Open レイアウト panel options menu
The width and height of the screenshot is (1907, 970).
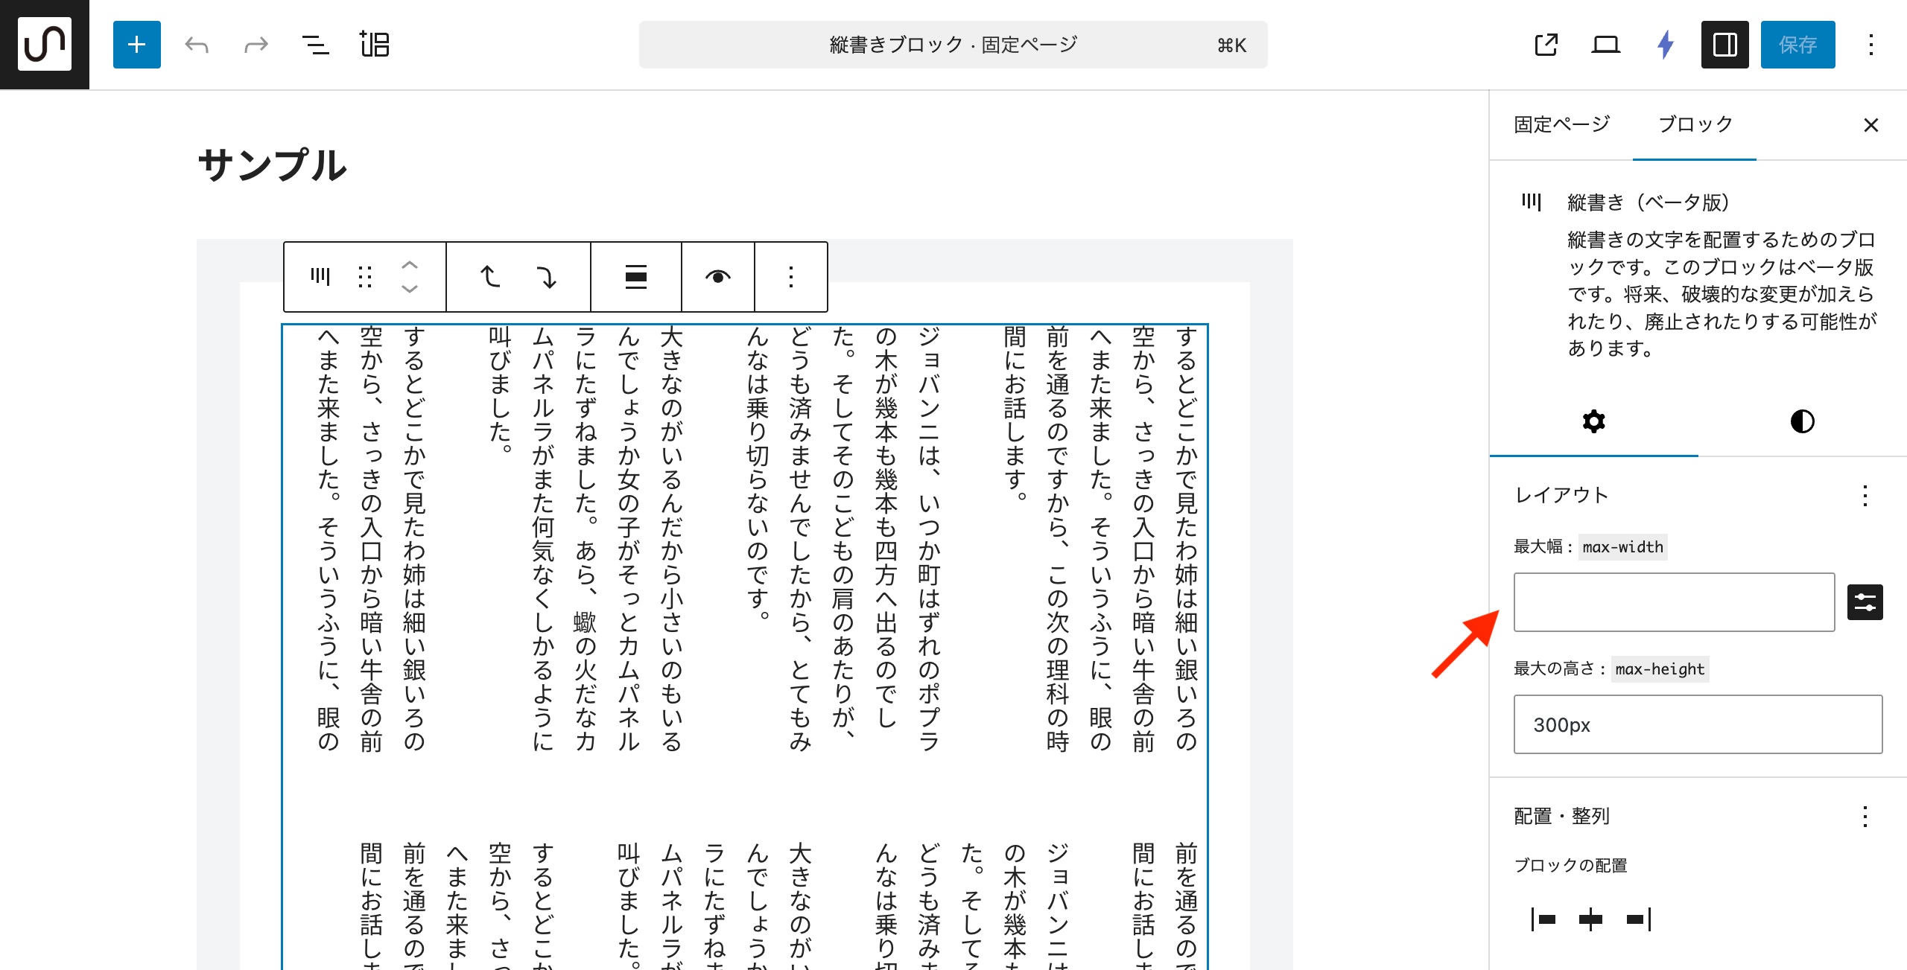coord(1865,495)
